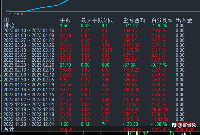Click the 周 column header
Viewport: 200px width, 135px height.
(x=6, y=20)
